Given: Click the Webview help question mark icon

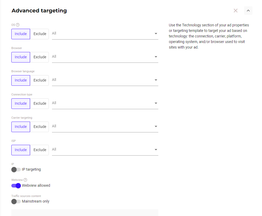Looking at the screenshot, I should pos(25,180).
